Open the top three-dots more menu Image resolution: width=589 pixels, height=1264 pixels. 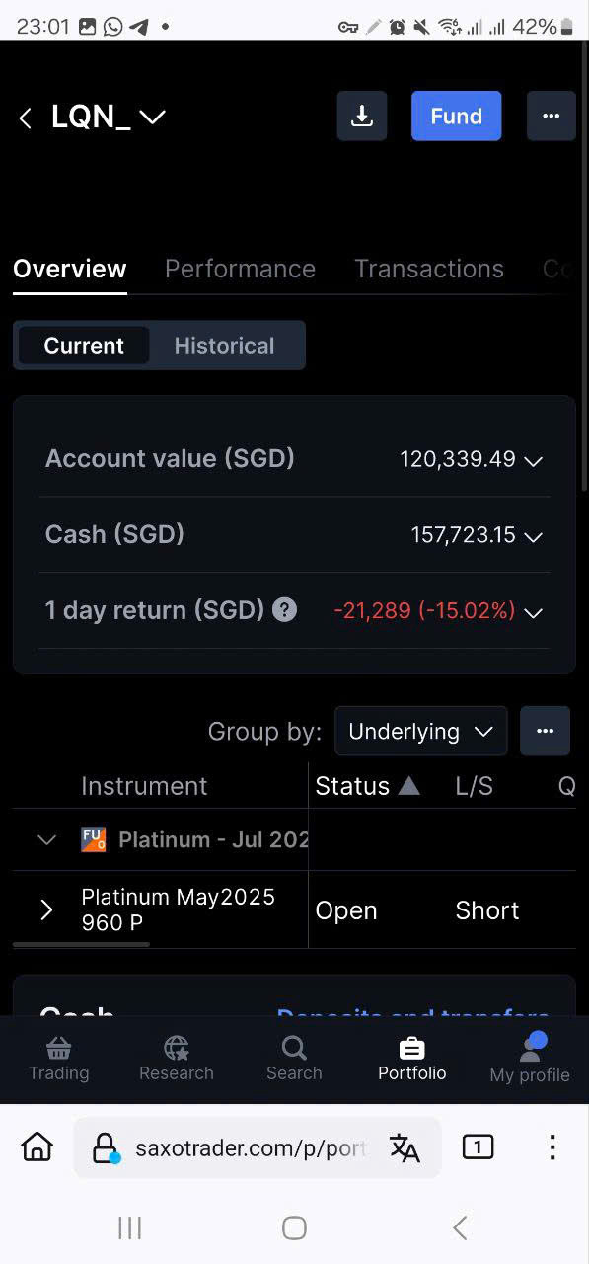coord(551,117)
